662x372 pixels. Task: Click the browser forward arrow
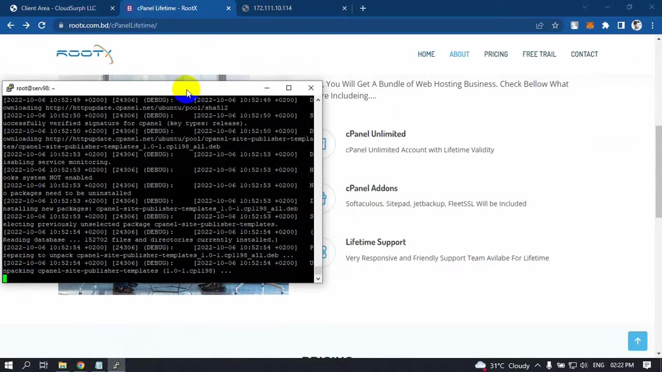[26, 25]
